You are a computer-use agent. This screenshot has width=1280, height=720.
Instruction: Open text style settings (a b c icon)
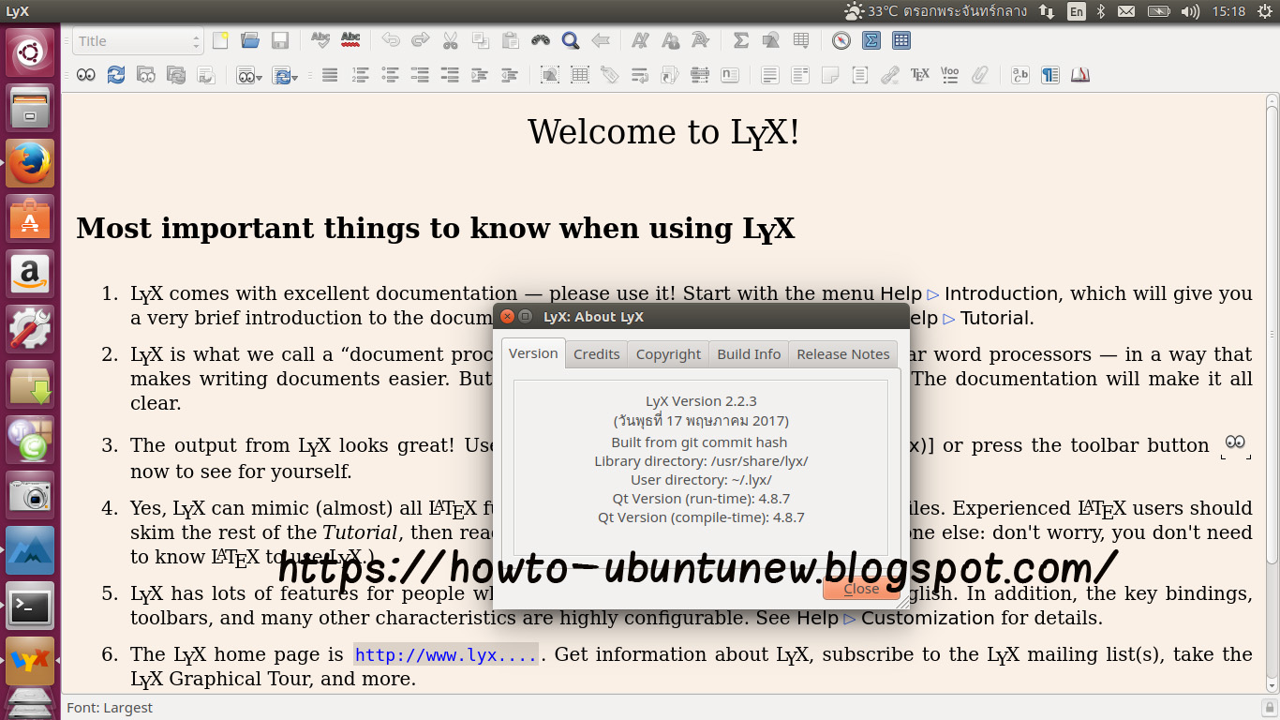[1020, 75]
